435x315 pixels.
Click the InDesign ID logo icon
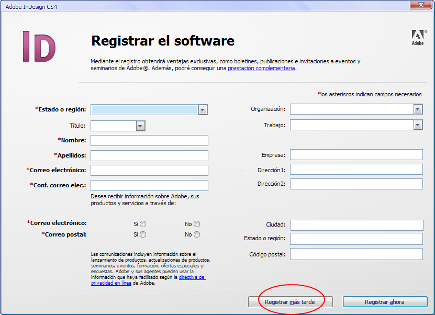39,47
